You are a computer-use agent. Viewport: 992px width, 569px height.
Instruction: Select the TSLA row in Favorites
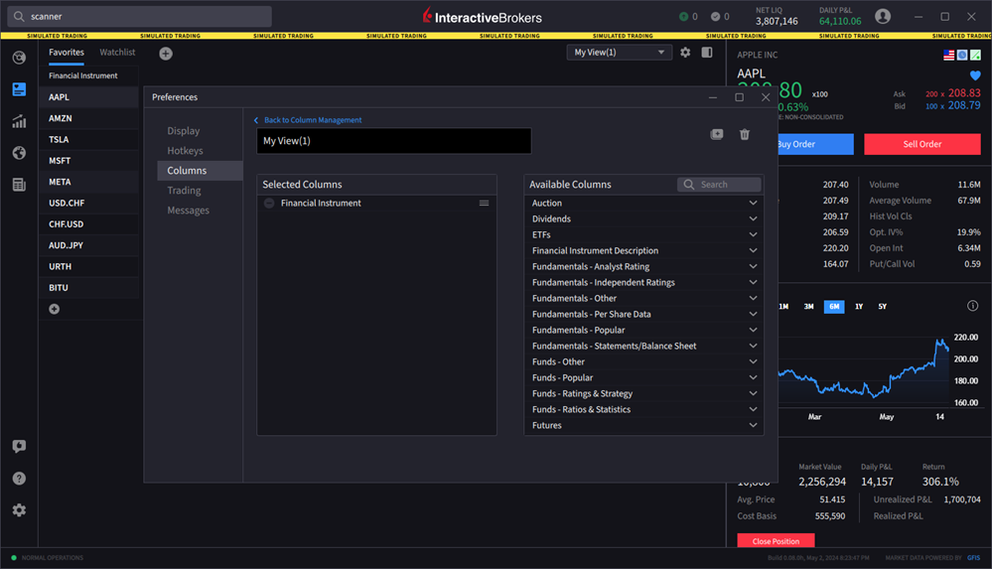point(88,140)
